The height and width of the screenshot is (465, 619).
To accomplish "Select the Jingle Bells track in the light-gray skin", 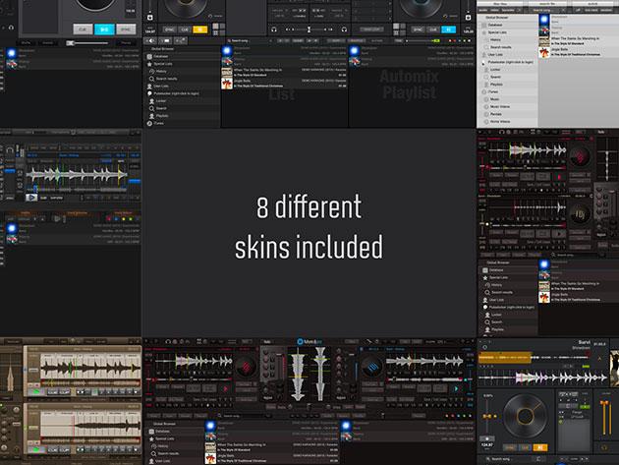I will (x=579, y=52).
